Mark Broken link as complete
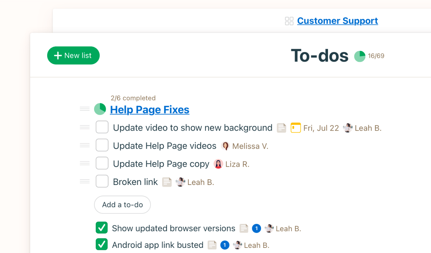 click(102, 182)
